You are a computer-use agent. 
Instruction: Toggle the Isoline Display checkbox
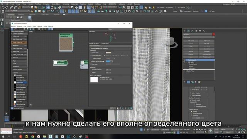(x=191, y=93)
